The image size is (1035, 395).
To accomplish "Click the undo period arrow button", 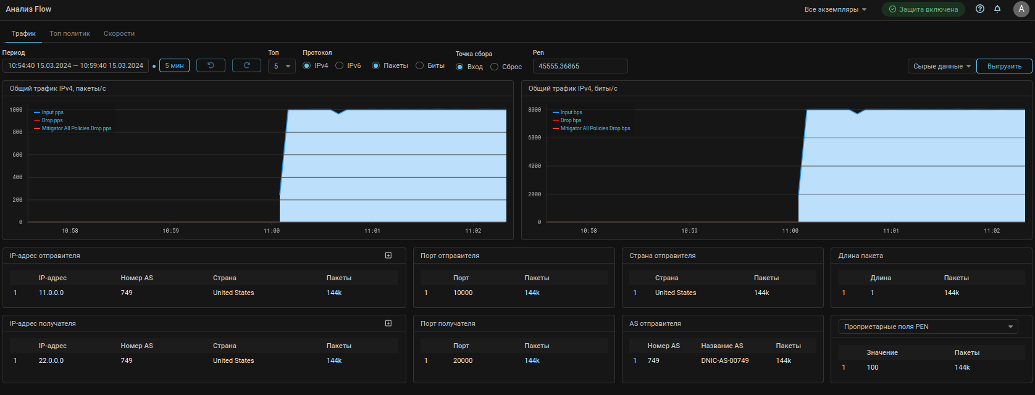I will (211, 65).
